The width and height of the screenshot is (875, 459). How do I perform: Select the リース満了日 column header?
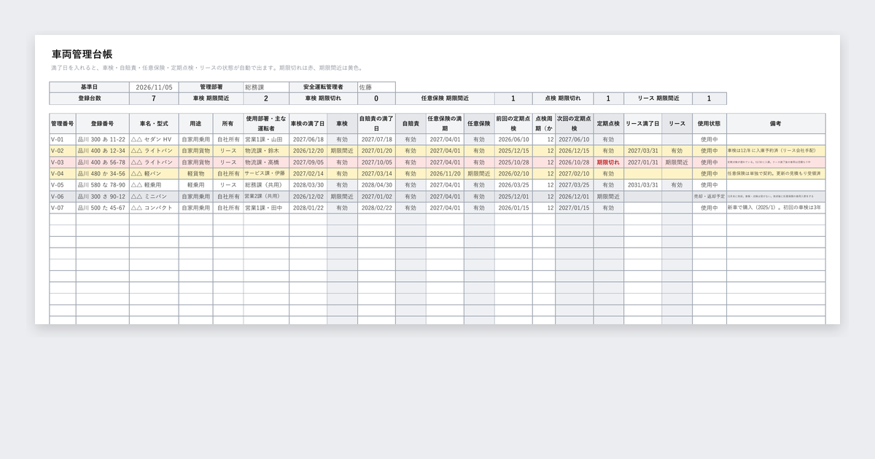(643, 124)
